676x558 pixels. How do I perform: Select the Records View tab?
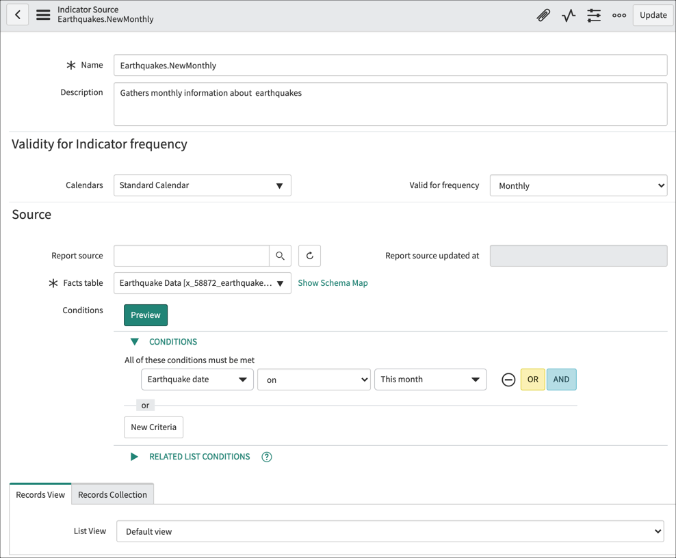39,494
